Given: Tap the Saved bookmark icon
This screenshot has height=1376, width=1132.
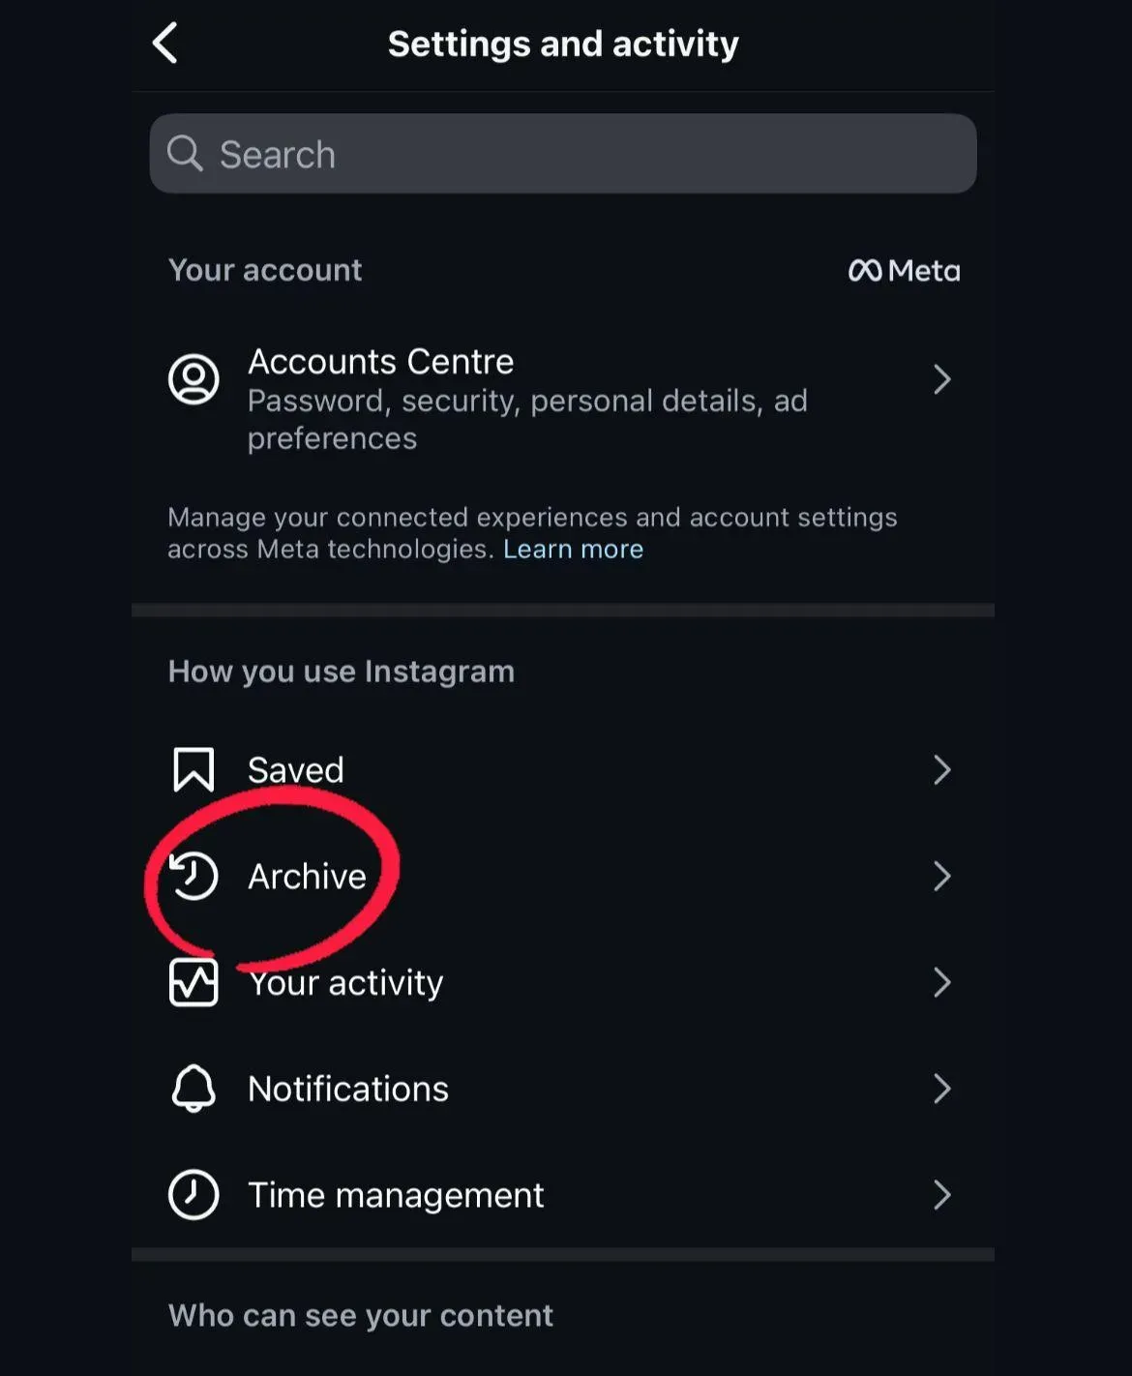Looking at the screenshot, I should pos(194,770).
